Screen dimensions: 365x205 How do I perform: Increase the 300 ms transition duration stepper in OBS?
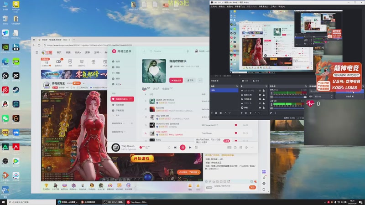[332, 95]
